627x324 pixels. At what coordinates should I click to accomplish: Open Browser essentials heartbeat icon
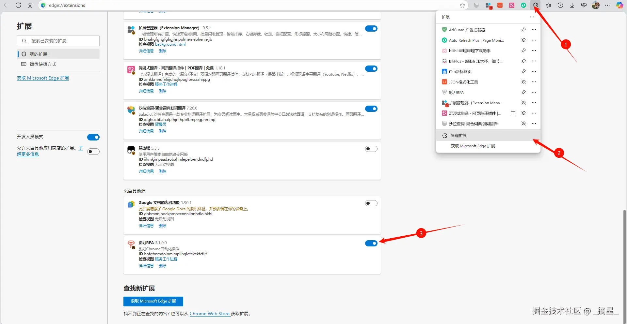click(584, 5)
